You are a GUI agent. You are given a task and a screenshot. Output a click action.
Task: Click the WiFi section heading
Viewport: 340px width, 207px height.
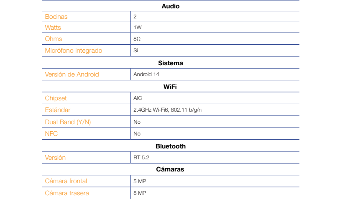pyautogui.click(x=170, y=87)
